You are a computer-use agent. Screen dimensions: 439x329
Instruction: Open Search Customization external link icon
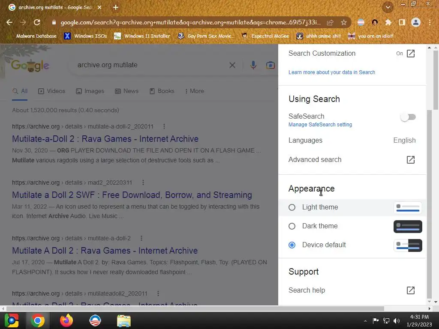(411, 54)
